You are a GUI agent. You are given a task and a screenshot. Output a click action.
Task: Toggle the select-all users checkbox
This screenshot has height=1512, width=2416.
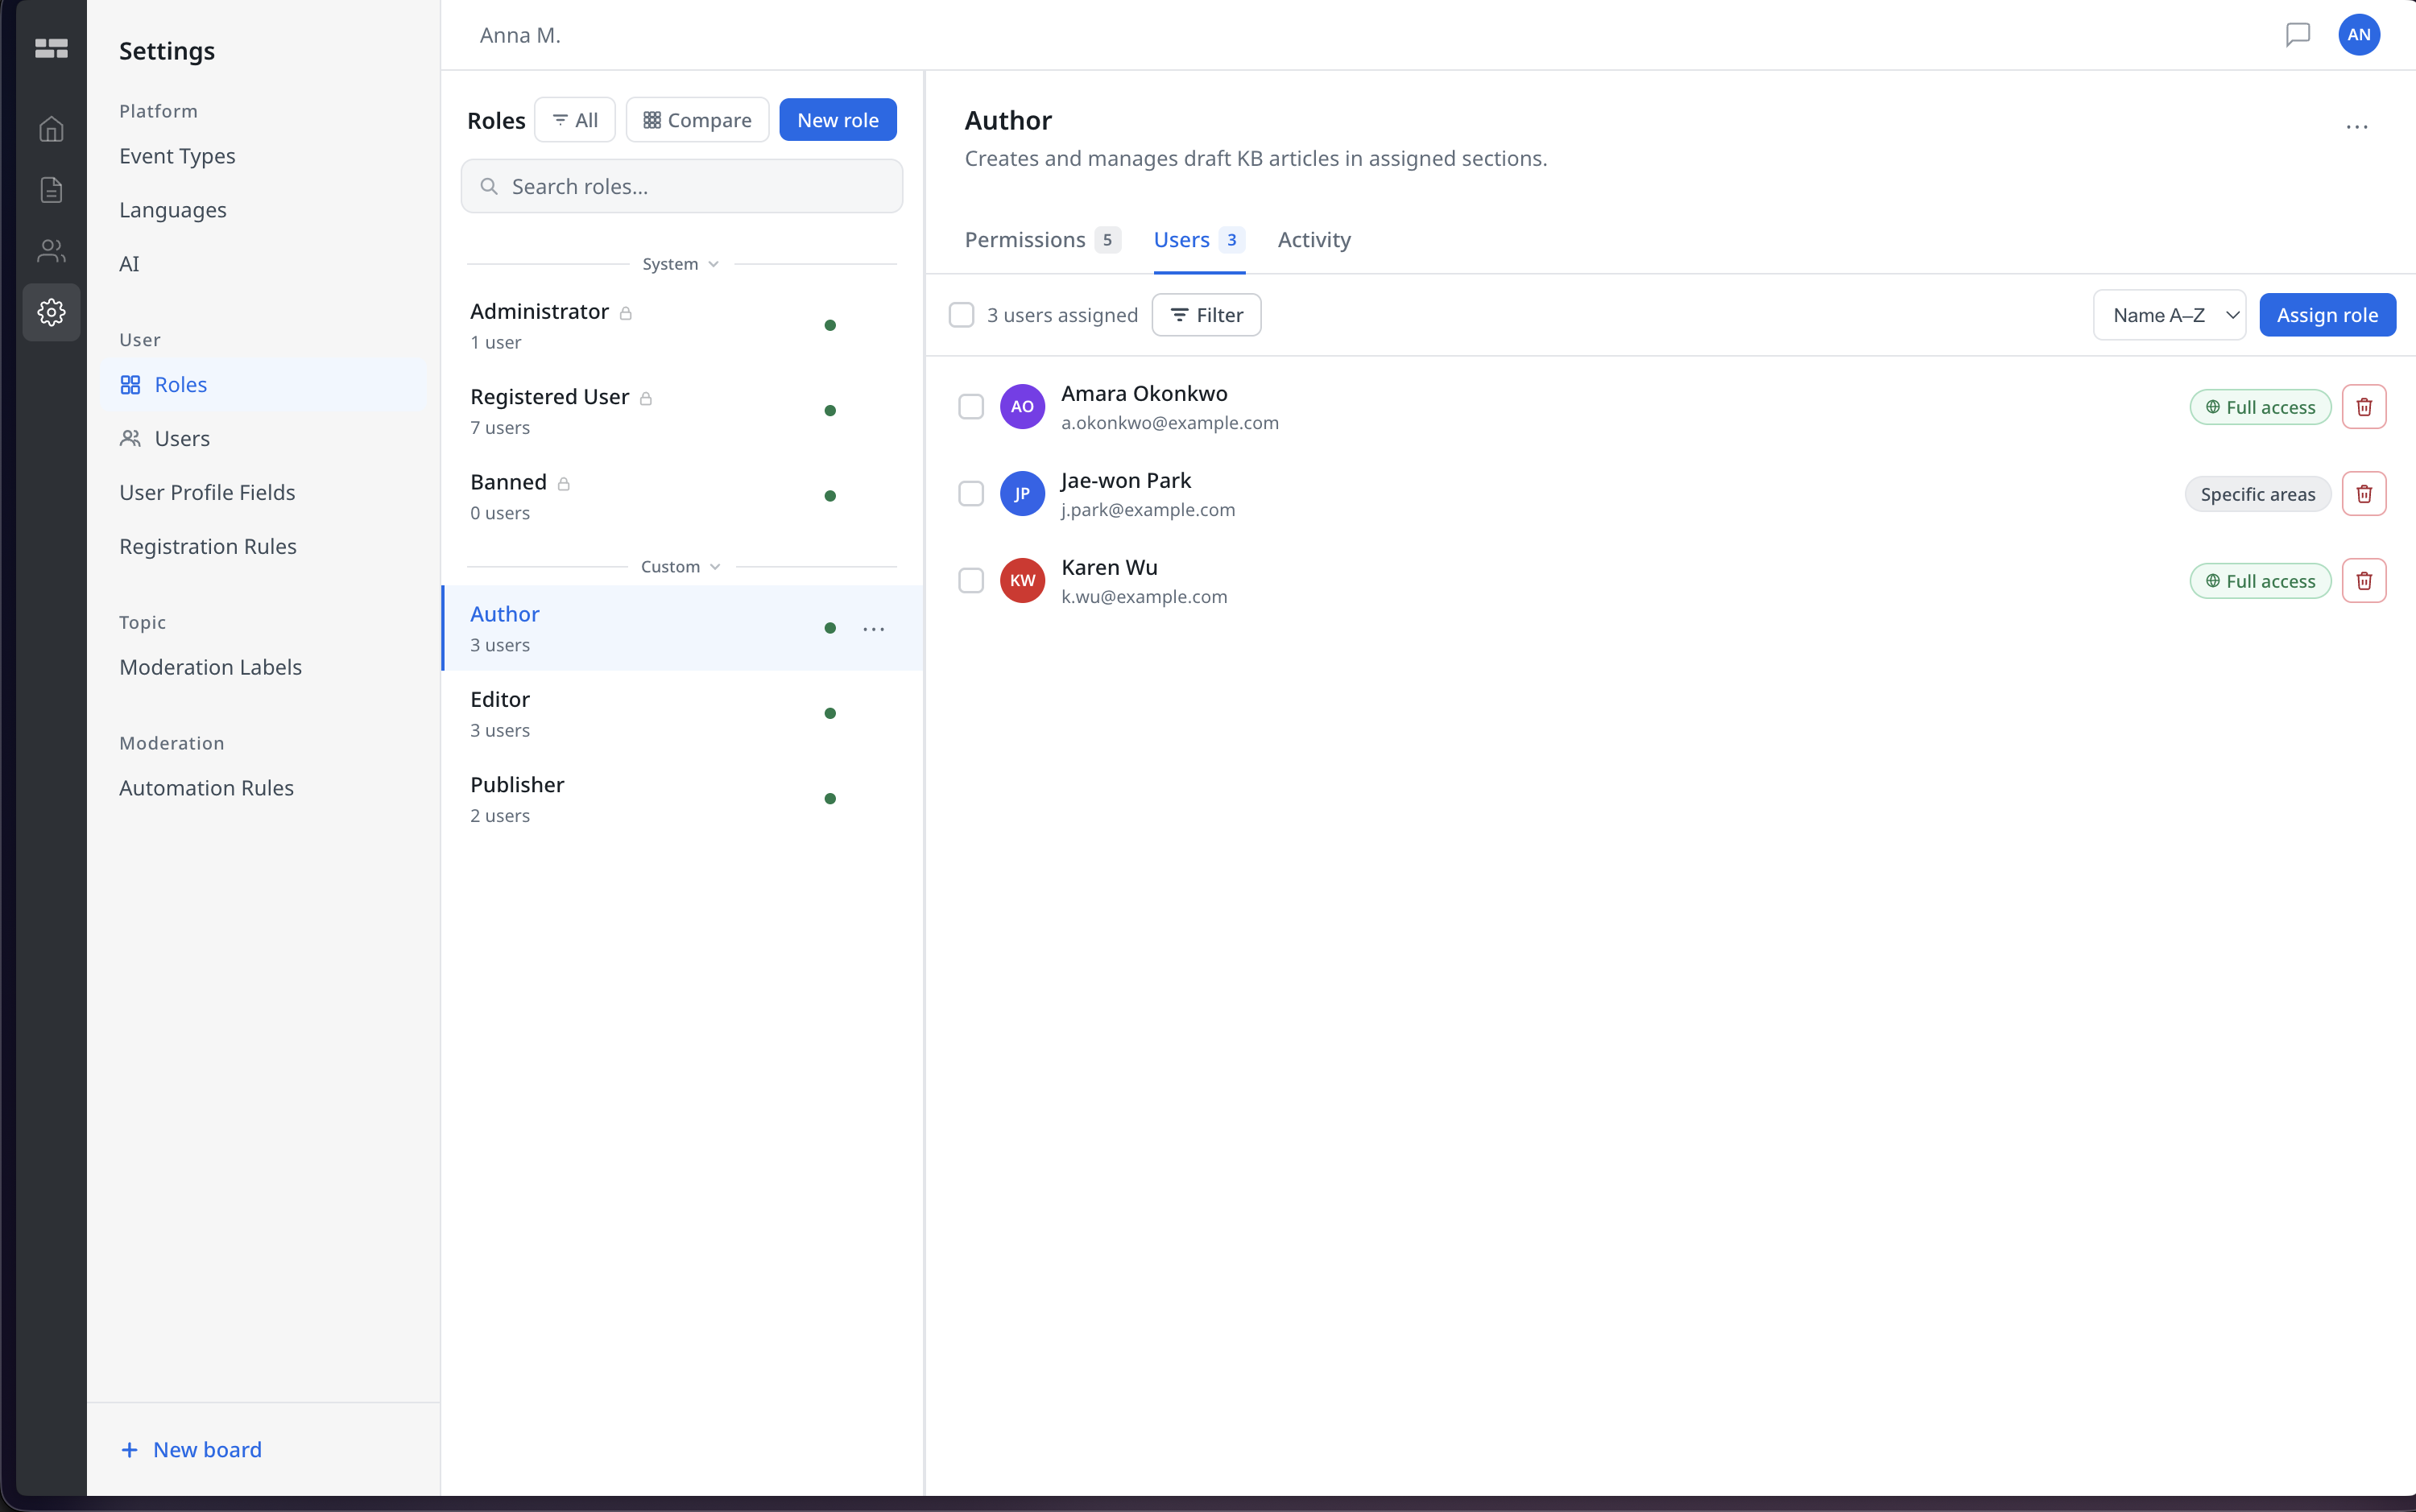click(x=961, y=315)
